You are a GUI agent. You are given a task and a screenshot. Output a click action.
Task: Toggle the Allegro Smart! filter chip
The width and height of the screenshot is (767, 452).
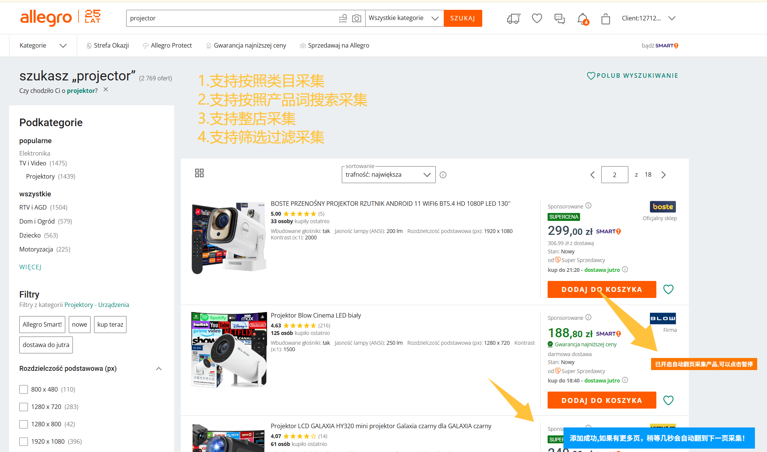pos(42,324)
